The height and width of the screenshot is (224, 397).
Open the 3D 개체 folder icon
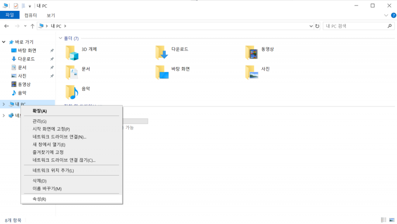coord(72,53)
